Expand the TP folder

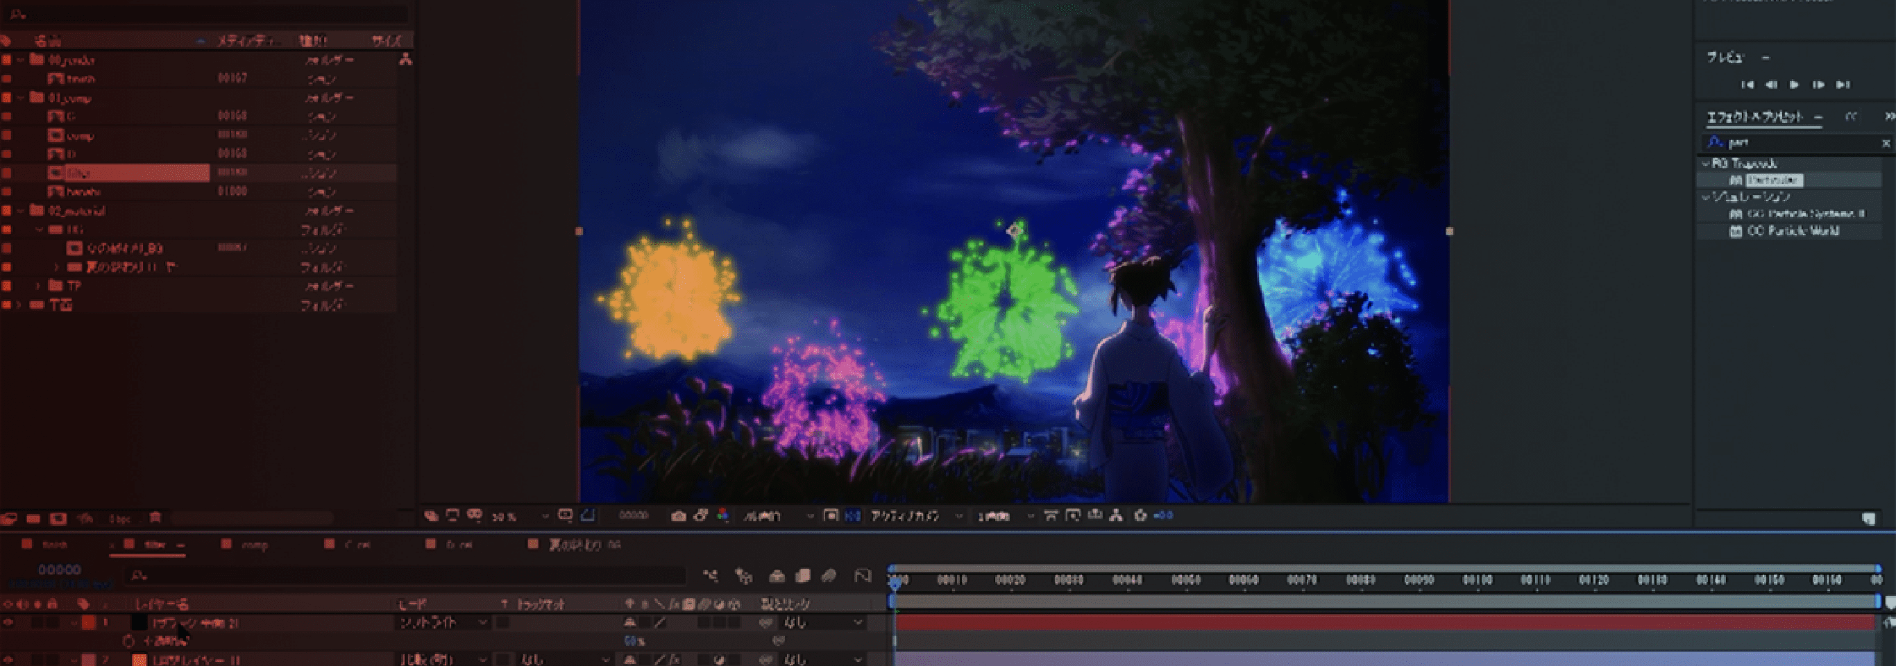[x=38, y=286]
